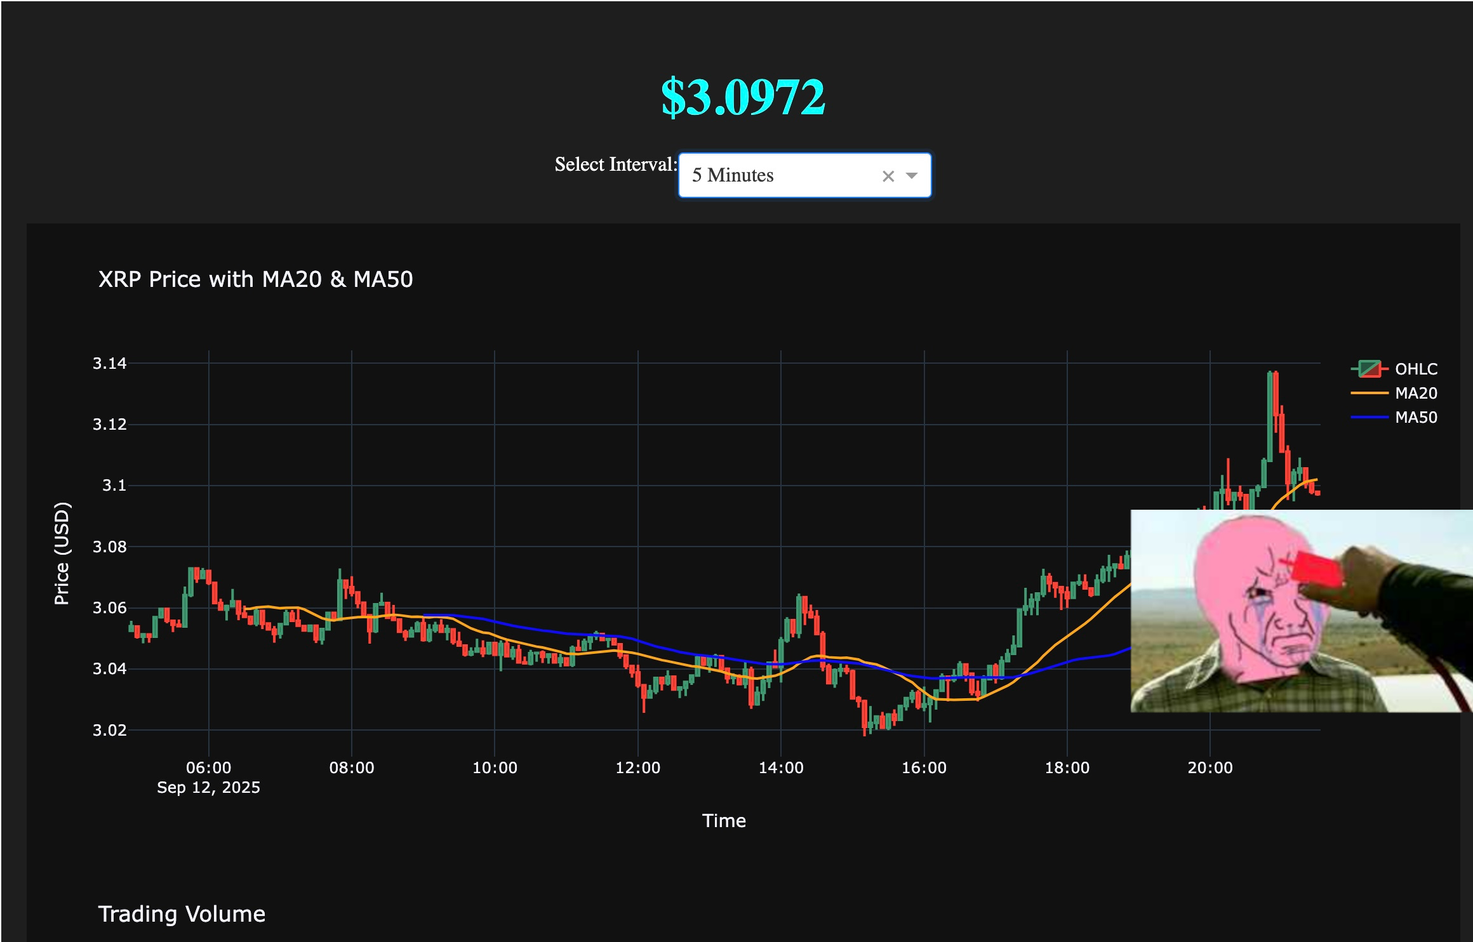Hide the MA50 trace via the legend
This screenshot has width=1473, height=942.
(1415, 417)
